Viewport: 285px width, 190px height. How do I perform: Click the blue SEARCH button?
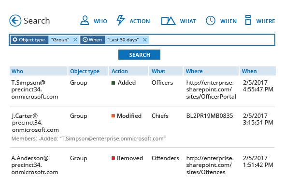click(139, 55)
